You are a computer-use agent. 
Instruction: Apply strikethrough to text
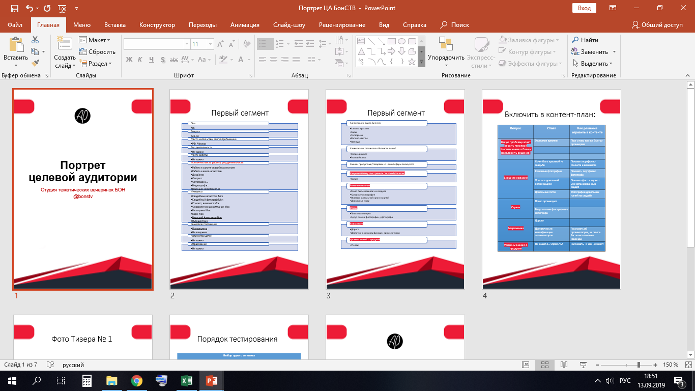pos(174,60)
